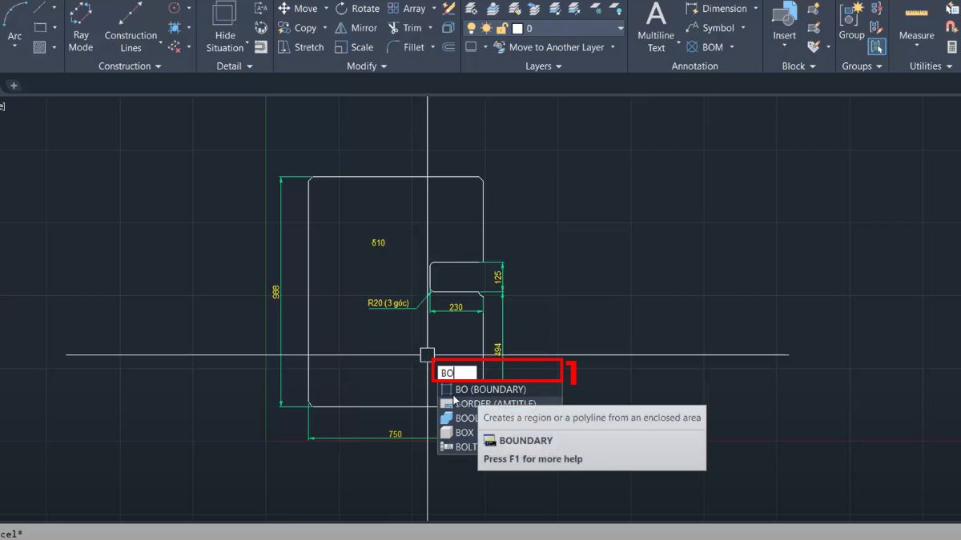
Task: Toggle the group selection icon in the Groups panel
Action: [x=877, y=47]
